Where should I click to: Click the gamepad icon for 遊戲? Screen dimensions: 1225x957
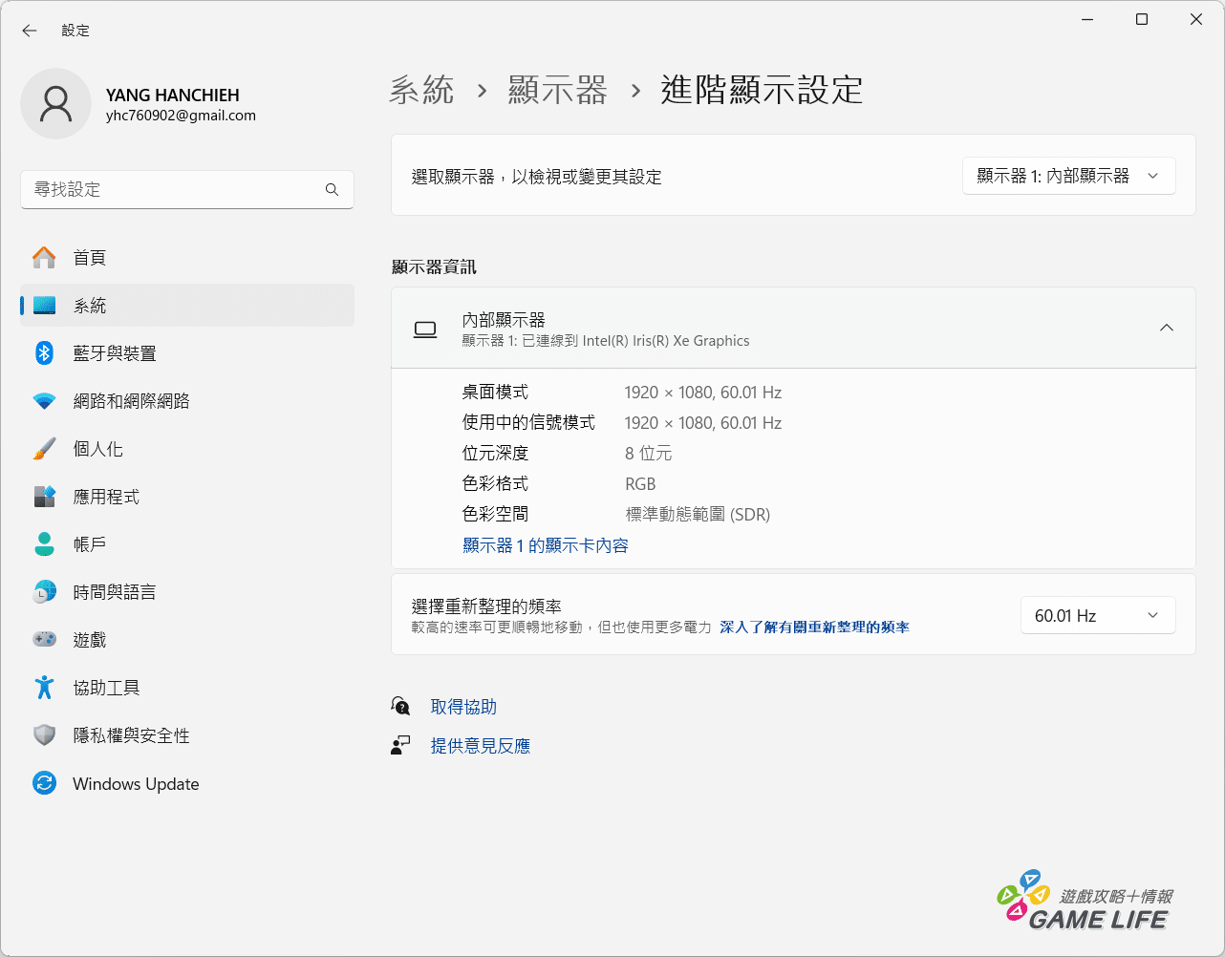(44, 640)
